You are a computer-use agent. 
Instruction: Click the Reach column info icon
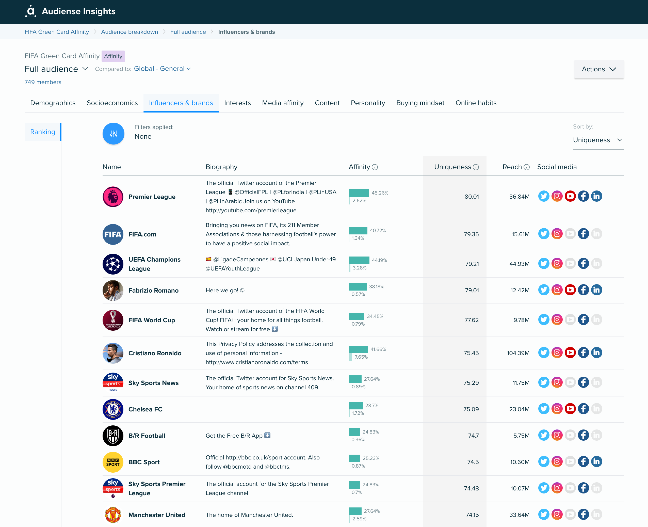pyautogui.click(x=526, y=167)
